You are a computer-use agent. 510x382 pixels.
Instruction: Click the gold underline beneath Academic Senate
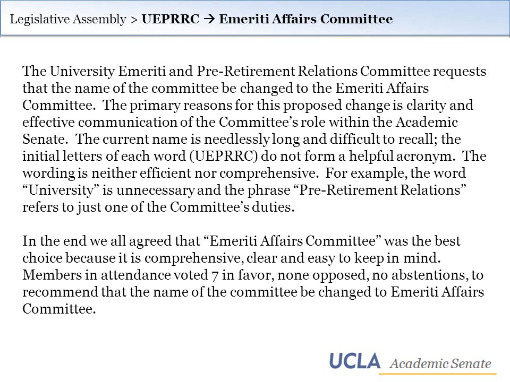[437, 374]
